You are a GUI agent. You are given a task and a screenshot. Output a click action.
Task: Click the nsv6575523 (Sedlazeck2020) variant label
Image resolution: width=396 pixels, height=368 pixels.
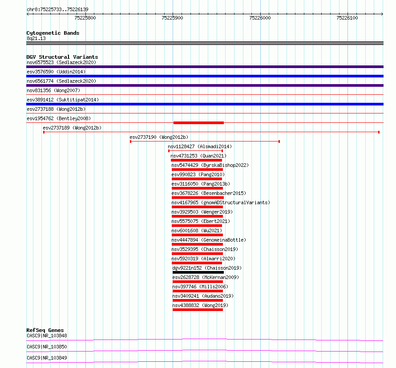tap(61, 62)
